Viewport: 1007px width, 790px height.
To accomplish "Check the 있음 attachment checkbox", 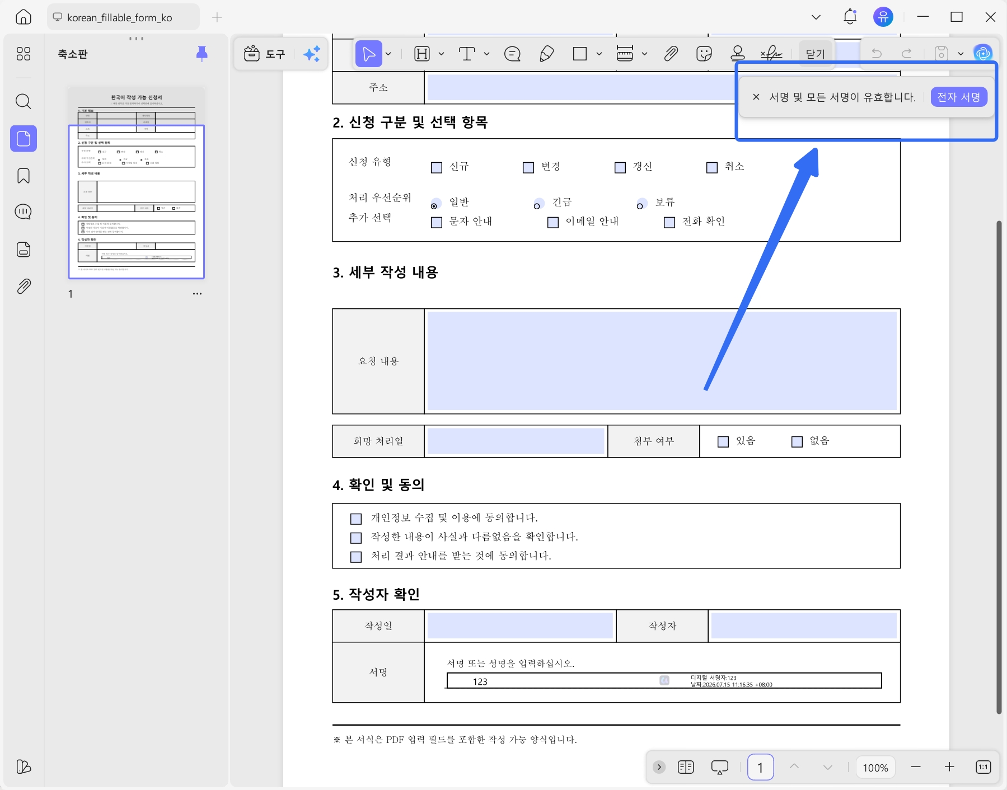I will pyautogui.click(x=723, y=441).
